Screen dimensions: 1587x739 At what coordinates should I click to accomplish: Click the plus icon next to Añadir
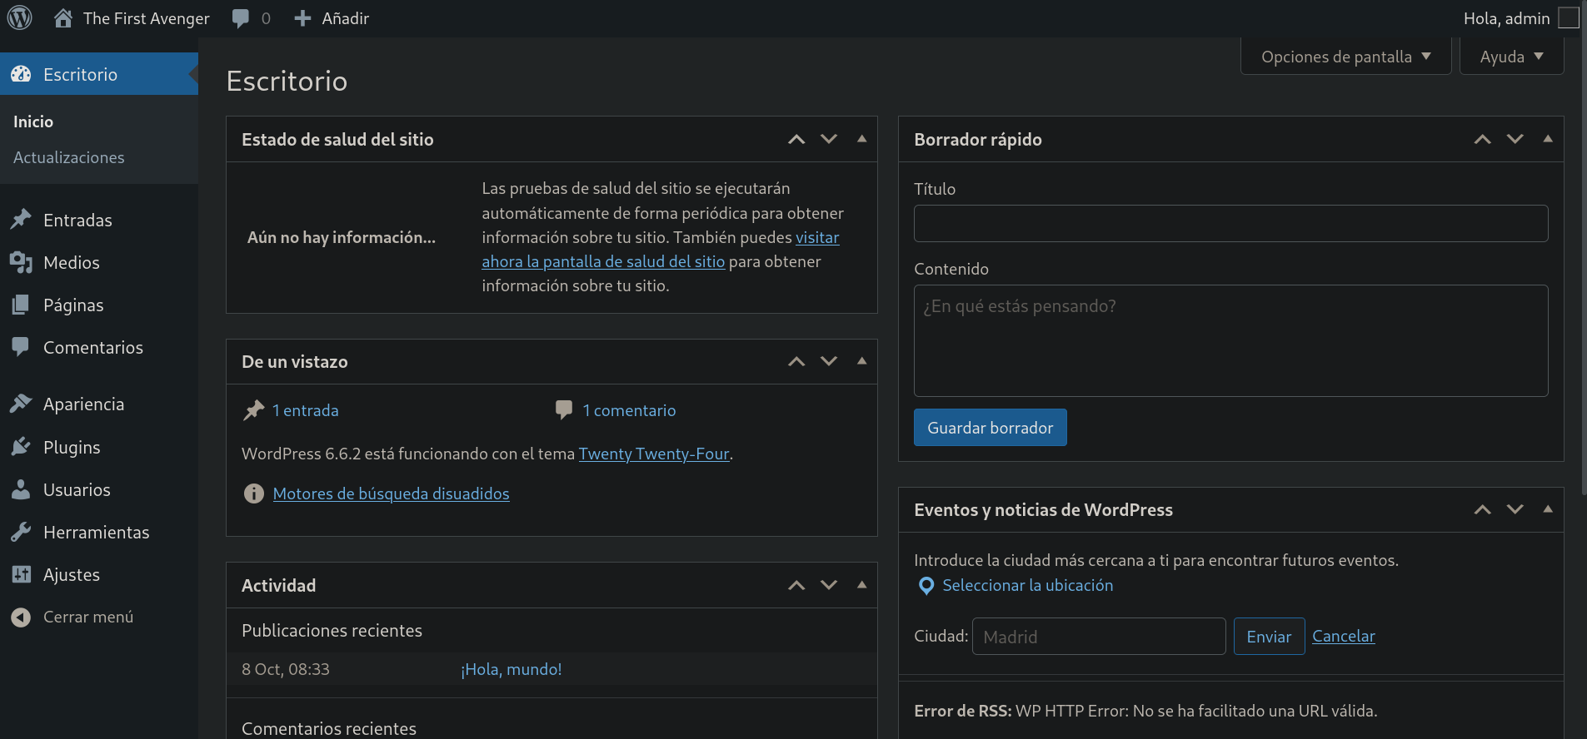pyautogui.click(x=302, y=18)
